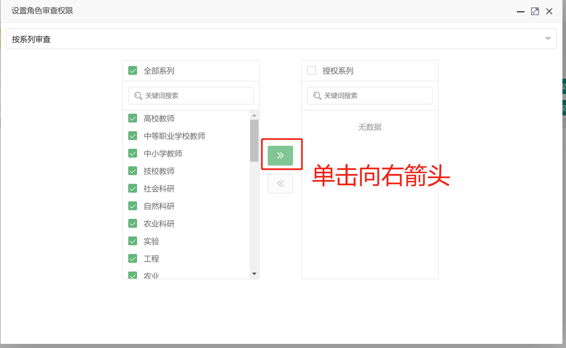This screenshot has height=348, width=566.
Task: Click the 无数据 placeholder area
Action: click(370, 127)
